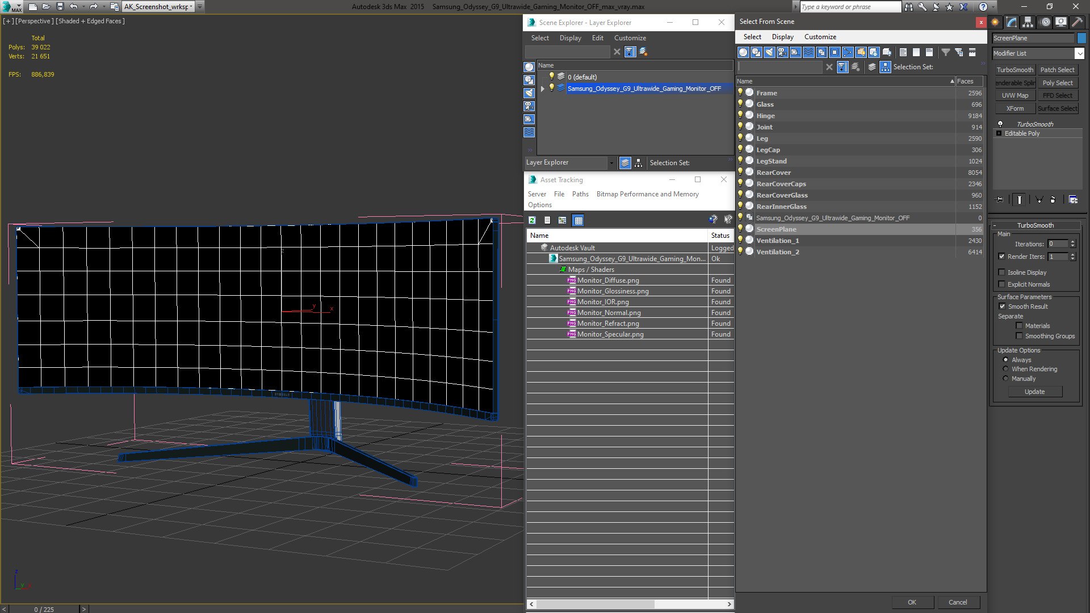The width and height of the screenshot is (1090, 613).
Task: Click the Cancel button in Select From Scene
Action: coord(958,602)
